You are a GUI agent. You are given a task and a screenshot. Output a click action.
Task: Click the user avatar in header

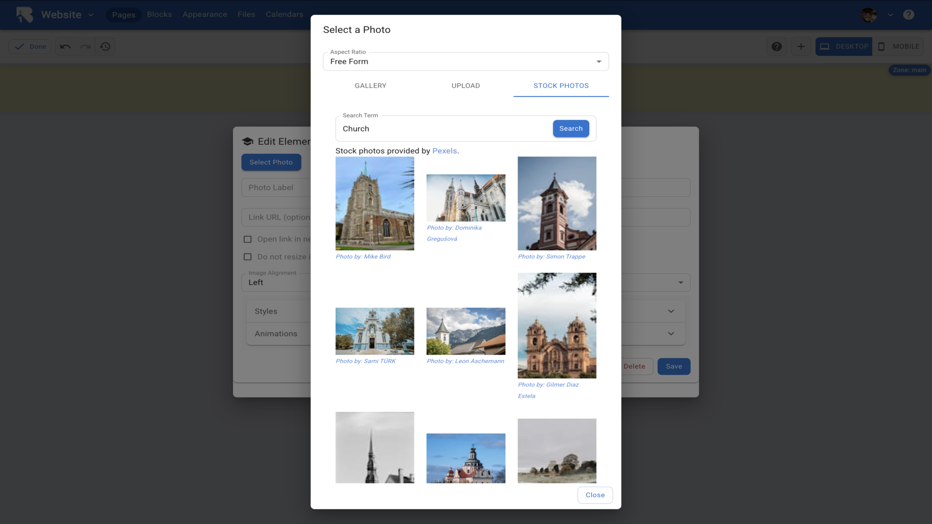(x=868, y=15)
